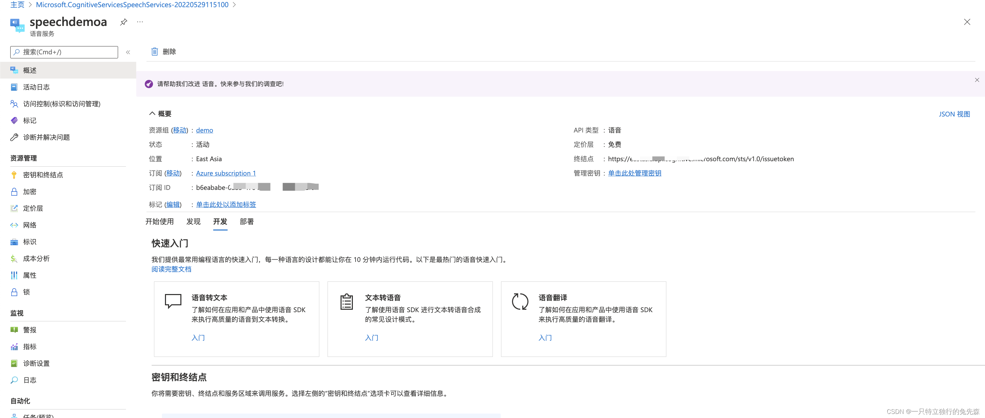
Task: Collapse the sidebar with double chevron
Action: pyautogui.click(x=128, y=52)
